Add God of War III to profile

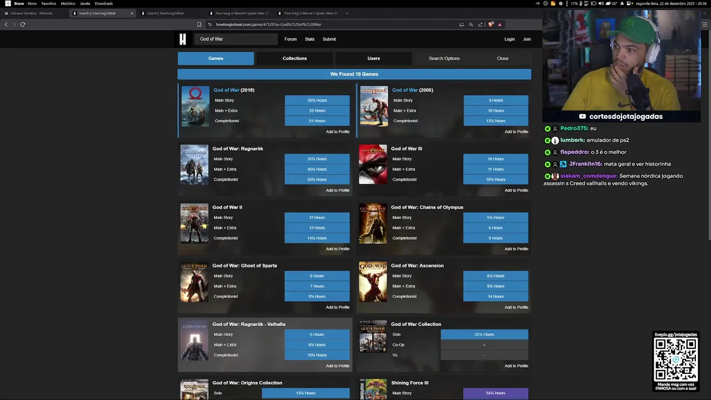[517, 191]
